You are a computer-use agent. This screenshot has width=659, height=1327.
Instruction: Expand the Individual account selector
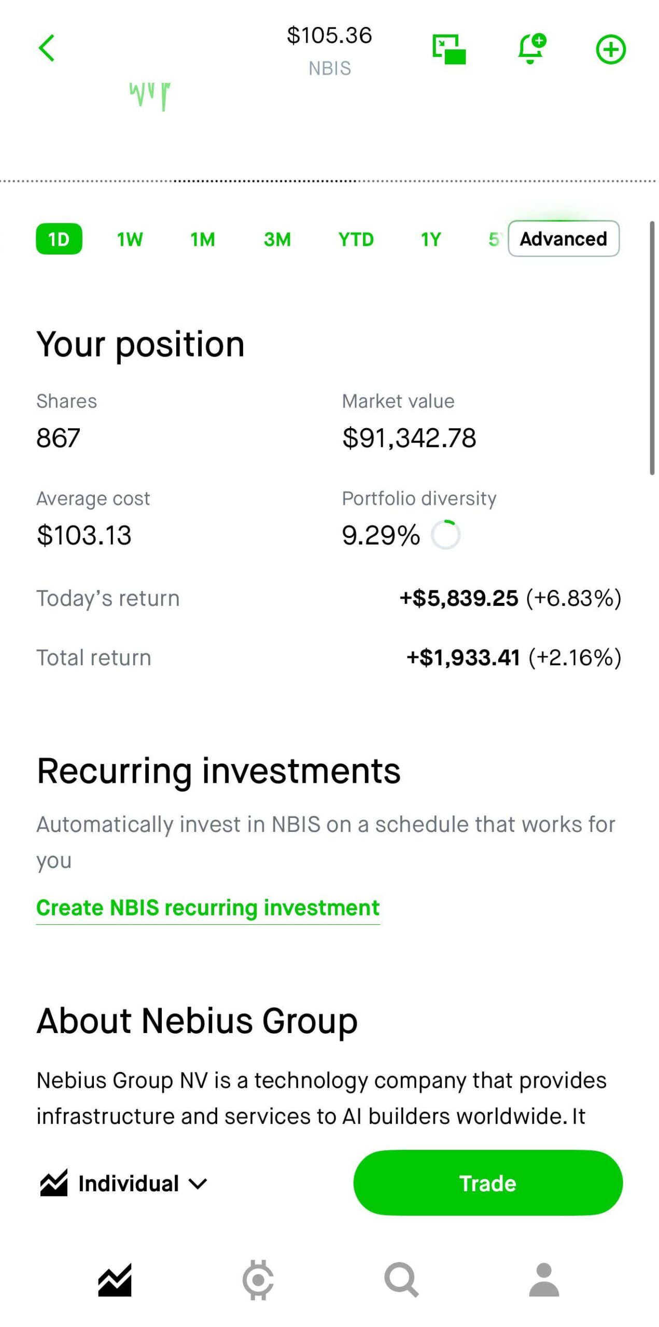tap(124, 1184)
